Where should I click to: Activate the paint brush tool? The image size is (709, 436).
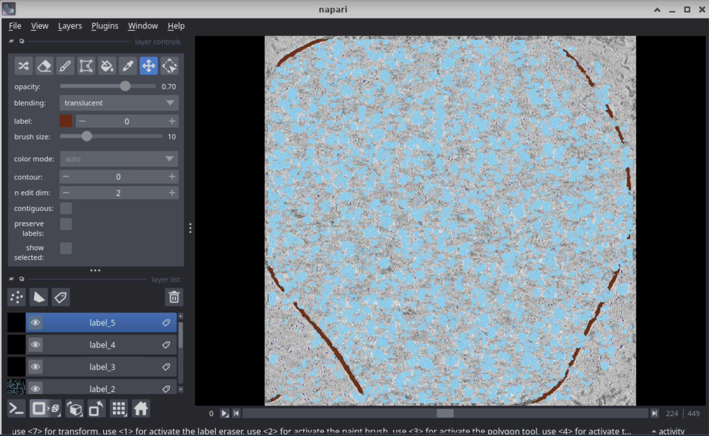coord(65,66)
